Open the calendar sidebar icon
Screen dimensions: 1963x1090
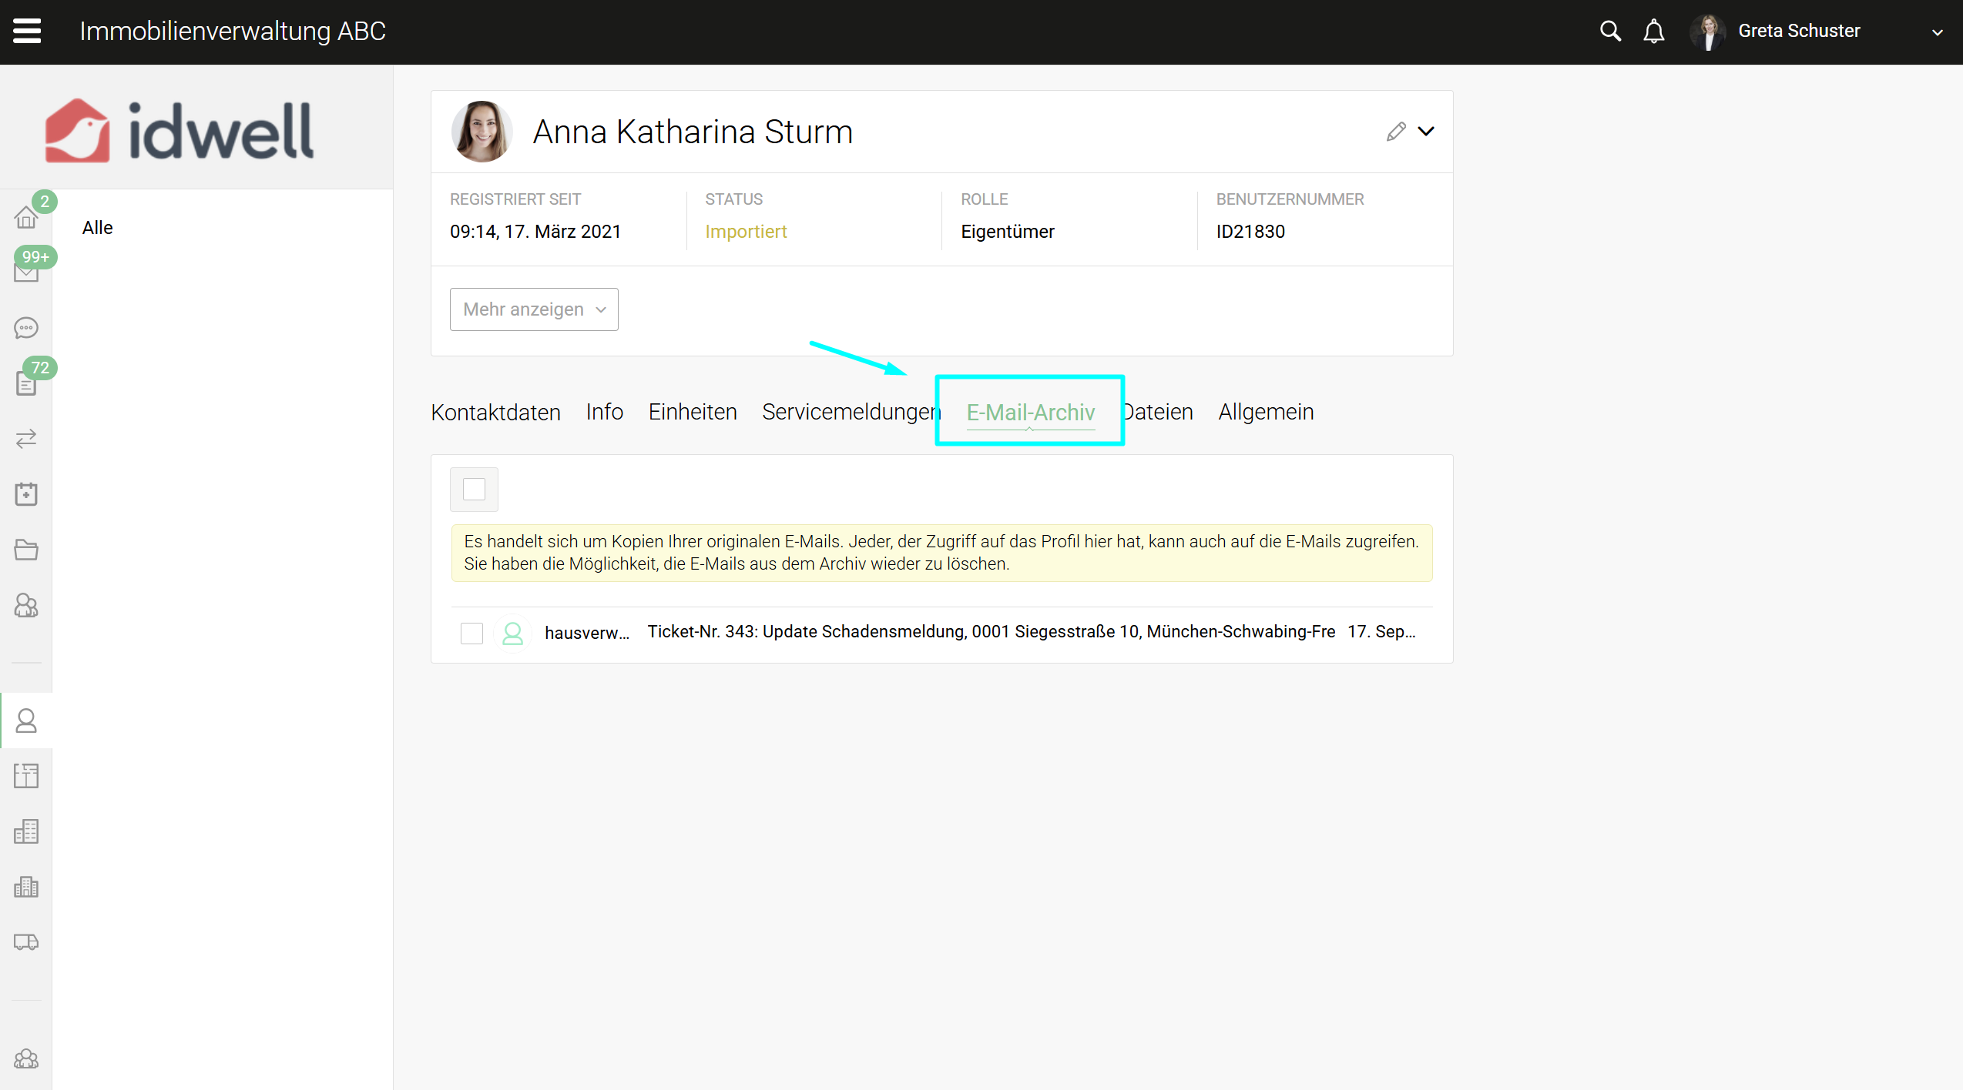[x=26, y=494]
